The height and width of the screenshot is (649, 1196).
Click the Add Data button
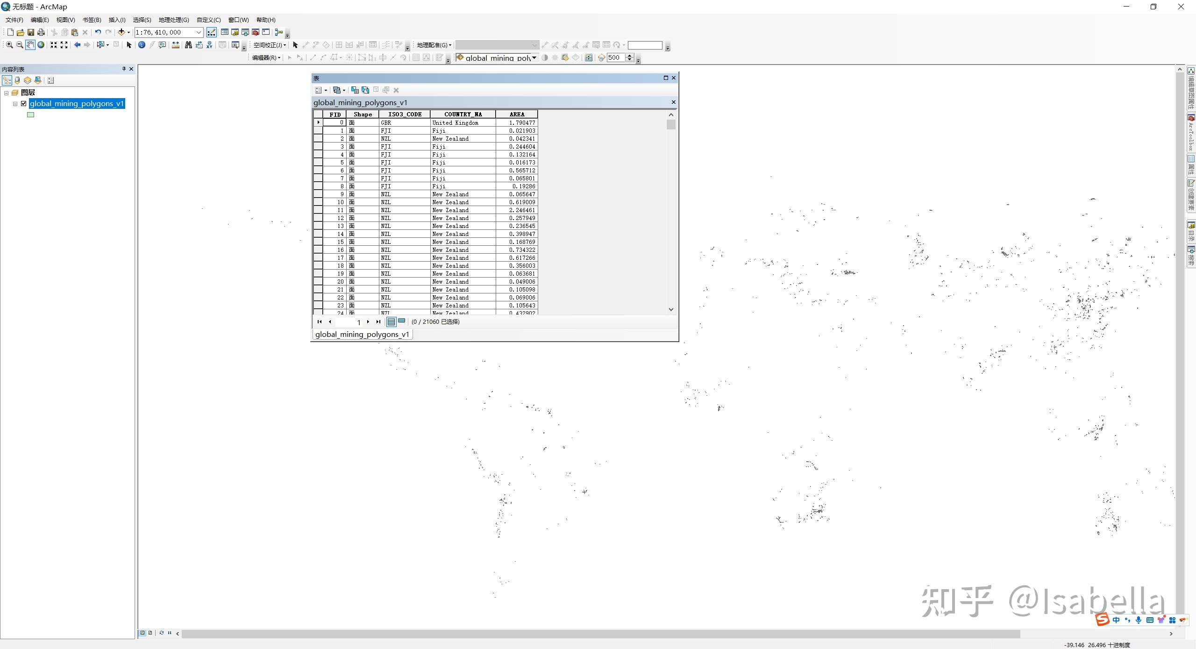(x=121, y=32)
